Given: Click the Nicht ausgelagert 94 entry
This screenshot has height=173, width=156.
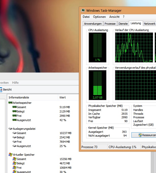Looking at the screenshot, I should coord(107,136).
